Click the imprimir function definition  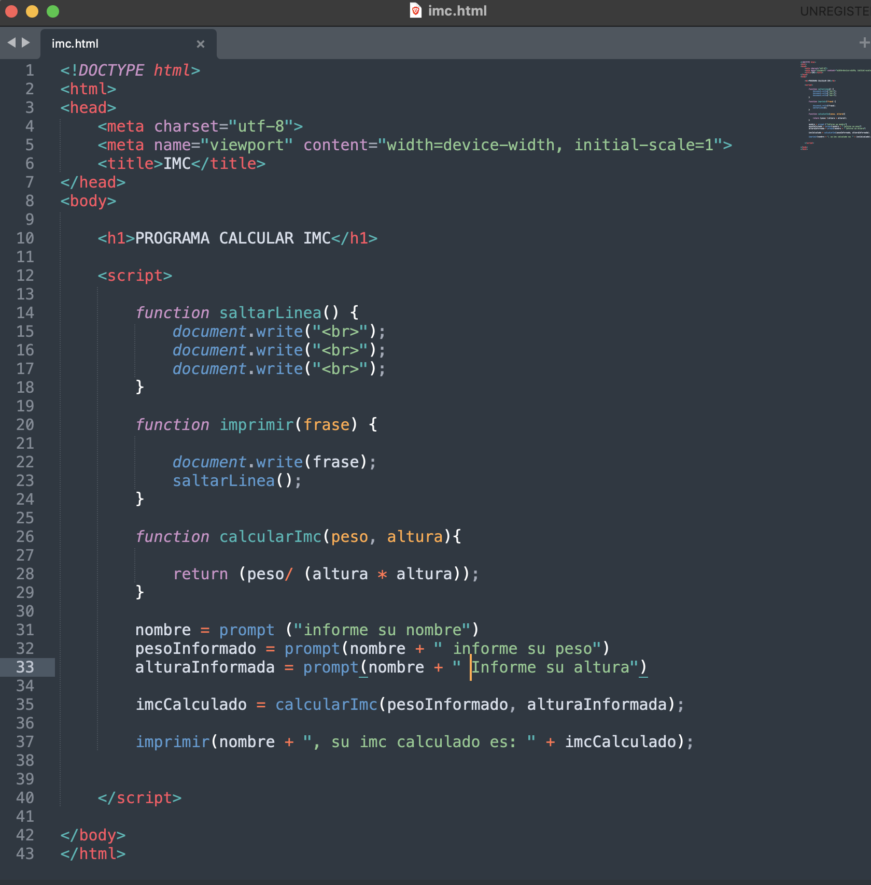point(256,425)
